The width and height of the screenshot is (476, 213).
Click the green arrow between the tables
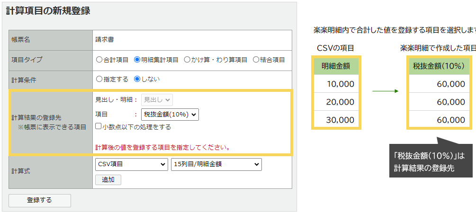click(x=385, y=91)
